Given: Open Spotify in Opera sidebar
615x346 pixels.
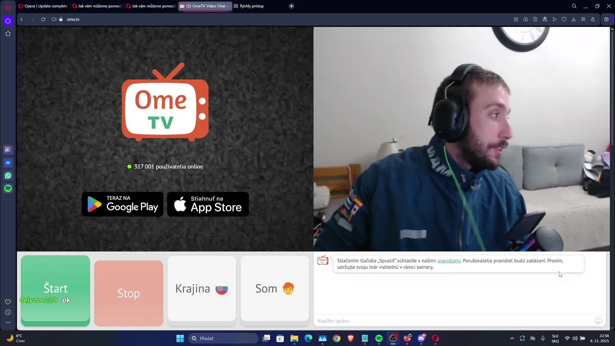Looking at the screenshot, I should coord(8,189).
